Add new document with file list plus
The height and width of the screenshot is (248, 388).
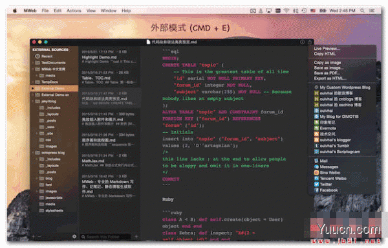(136, 236)
